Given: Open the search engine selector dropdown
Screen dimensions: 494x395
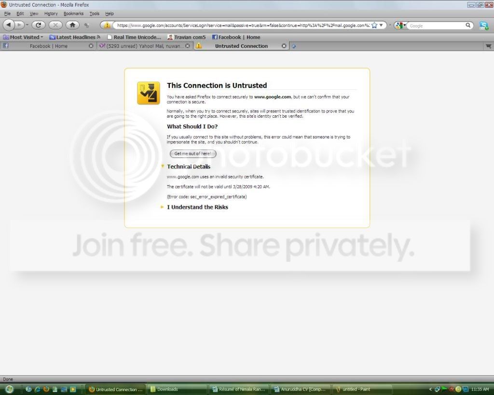Looking at the screenshot, I should (400, 26).
